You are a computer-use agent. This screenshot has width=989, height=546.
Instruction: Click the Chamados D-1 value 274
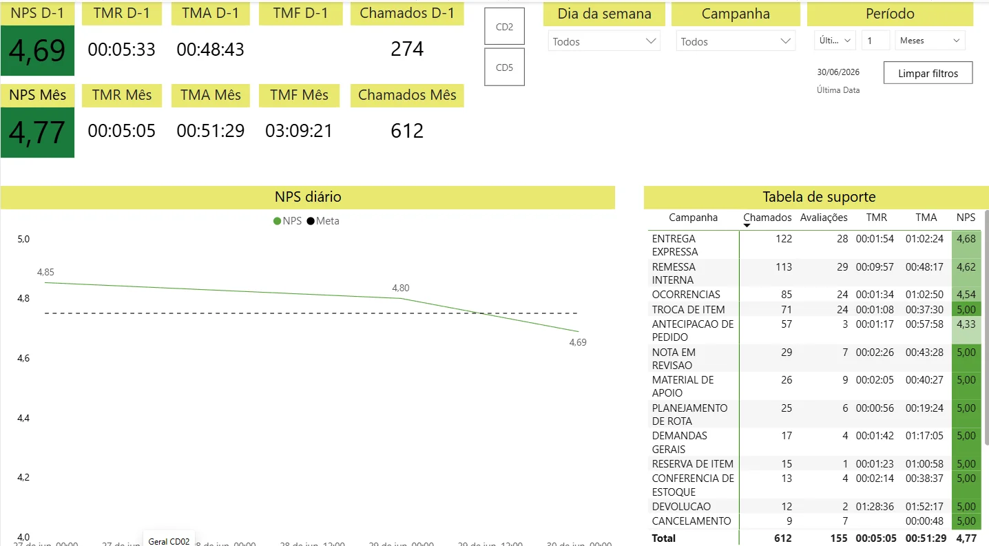(x=407, y=49)
